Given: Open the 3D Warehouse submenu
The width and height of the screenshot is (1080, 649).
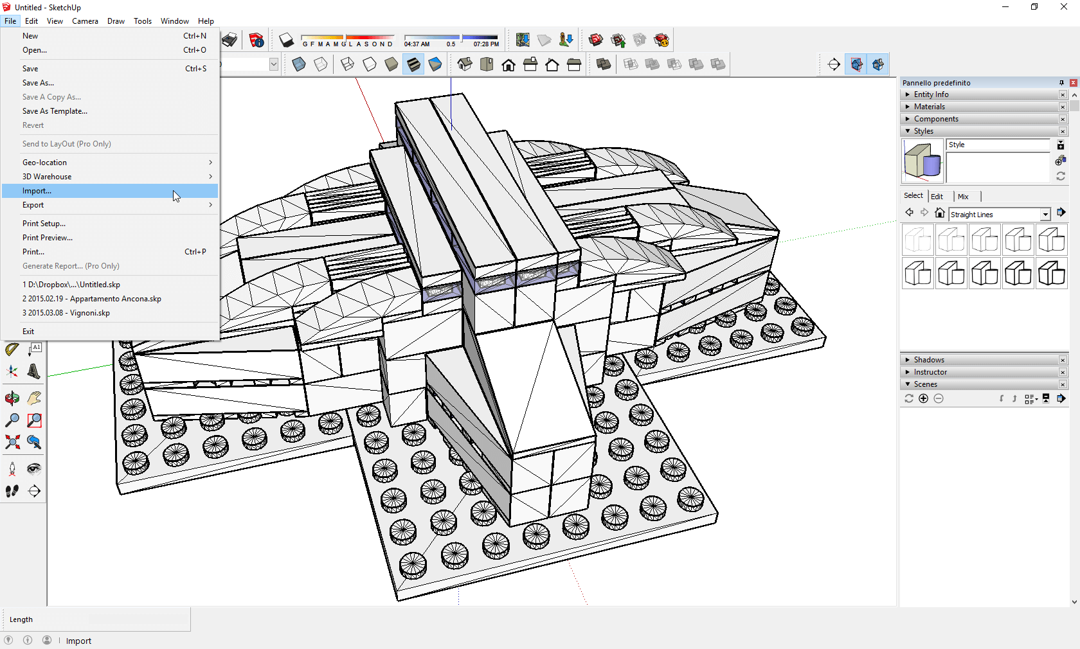Looking at the screenshot, I should point(110,177).
